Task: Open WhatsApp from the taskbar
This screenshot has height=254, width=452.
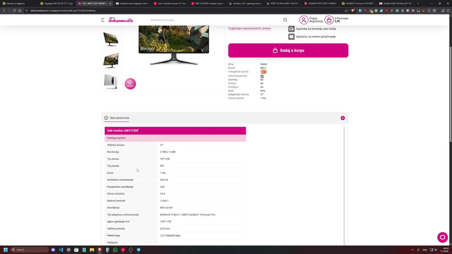Action: click(x=115, y=250)
